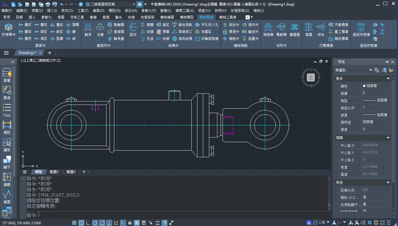Open the drawing tabs hamburger menu
This screenshot has height=226, width=398.
[x=6, y=53]
